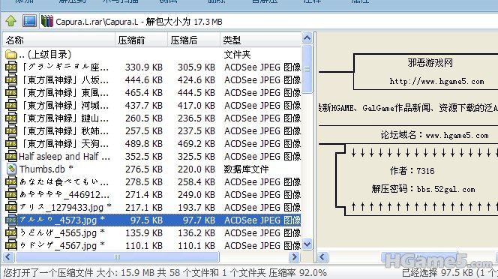Click http://www.hgame5.com URL in comment pane
This screenshot has height=279, width=498.
coord(436,81)
